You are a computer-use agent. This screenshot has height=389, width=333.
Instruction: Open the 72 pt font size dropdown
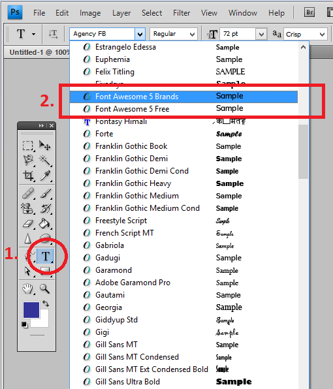[261, 34]
